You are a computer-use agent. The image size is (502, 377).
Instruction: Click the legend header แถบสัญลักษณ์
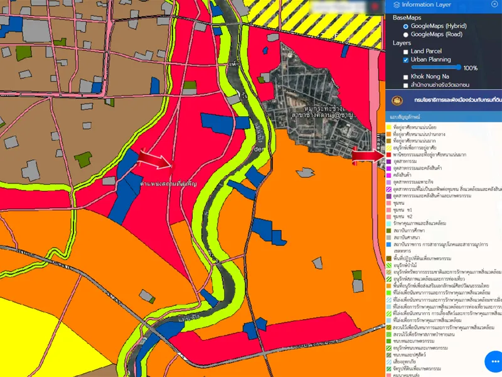(x=403, y=117)
